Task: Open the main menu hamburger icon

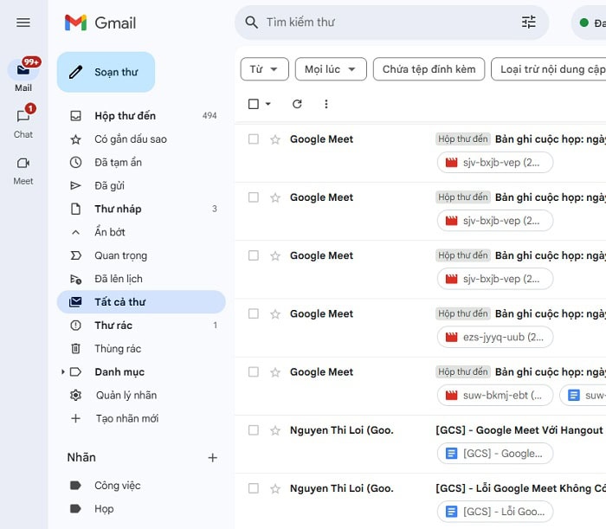Action: (x=23, y=23)
